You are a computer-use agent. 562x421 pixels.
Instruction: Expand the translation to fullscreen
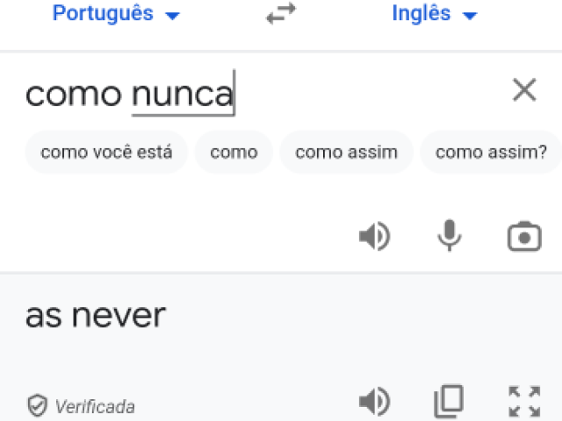524,402
